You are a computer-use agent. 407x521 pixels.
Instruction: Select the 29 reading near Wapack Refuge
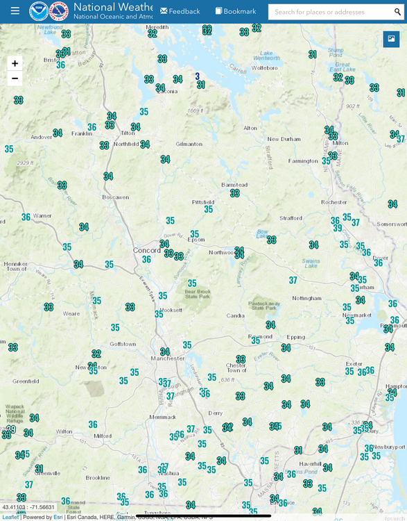click(x=11, y=429)
